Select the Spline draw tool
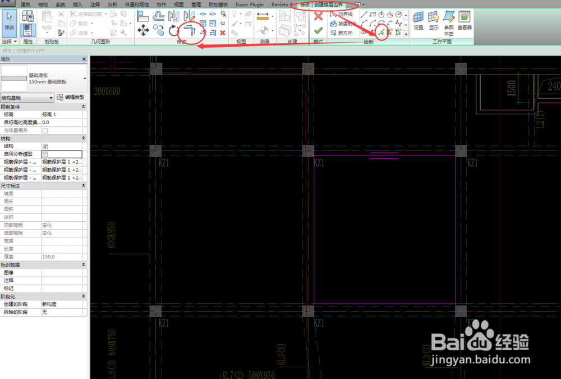 pyautogui.click(x=398, y=24)
